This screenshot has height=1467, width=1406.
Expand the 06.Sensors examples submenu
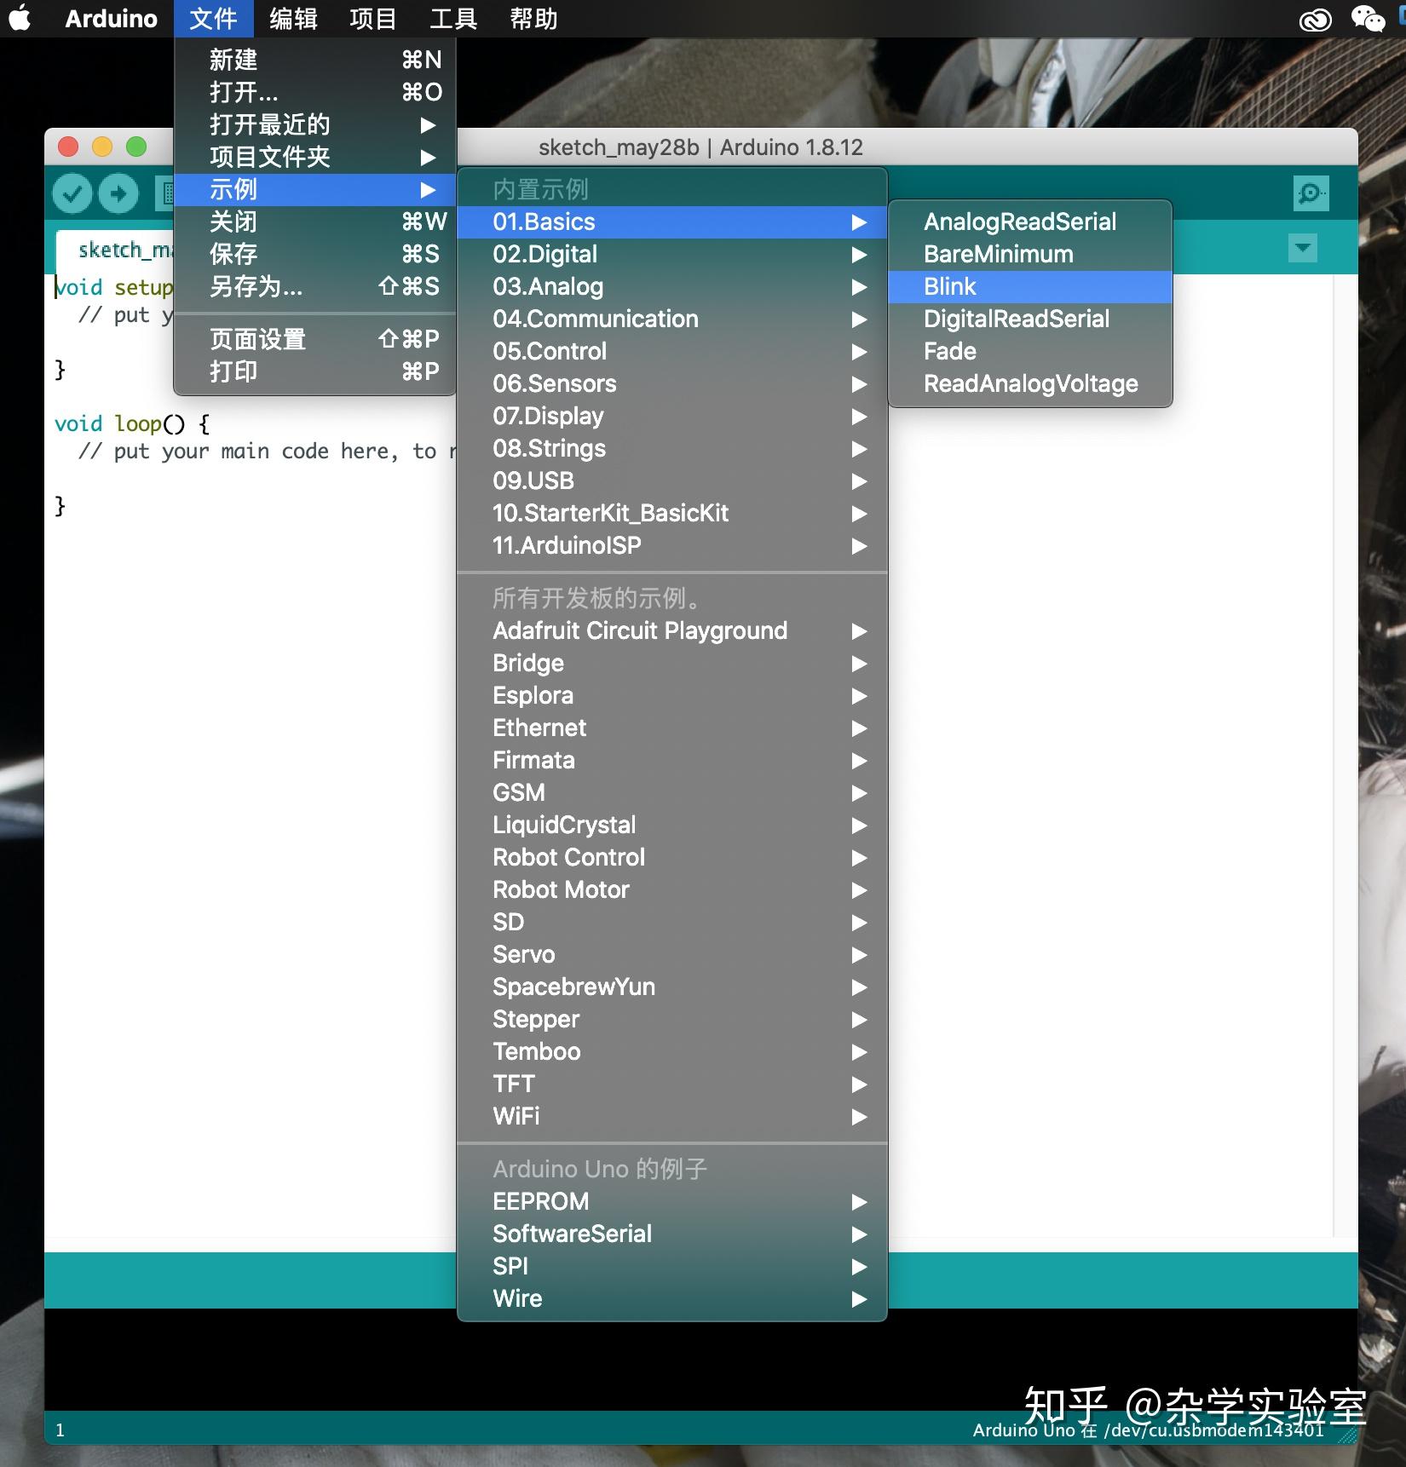click(672, 383)
